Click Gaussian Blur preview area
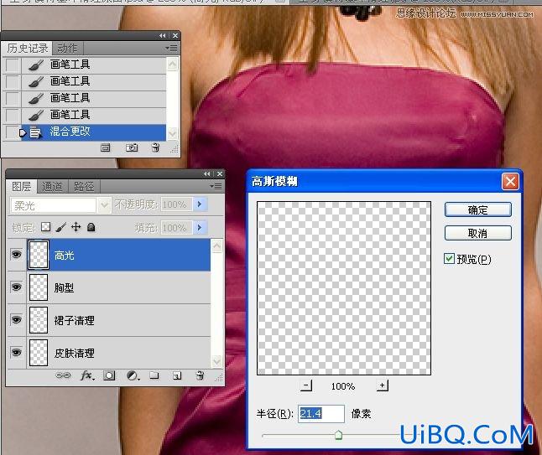 click(x=344, y=288)
